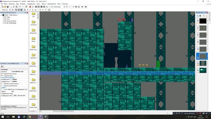Click the Cut scissors icon

(x=11, y=7)
